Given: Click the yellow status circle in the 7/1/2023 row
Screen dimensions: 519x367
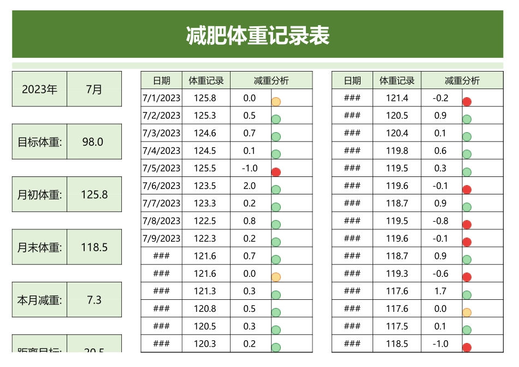Looking at the screenshot, I should [x=276, y=102].
